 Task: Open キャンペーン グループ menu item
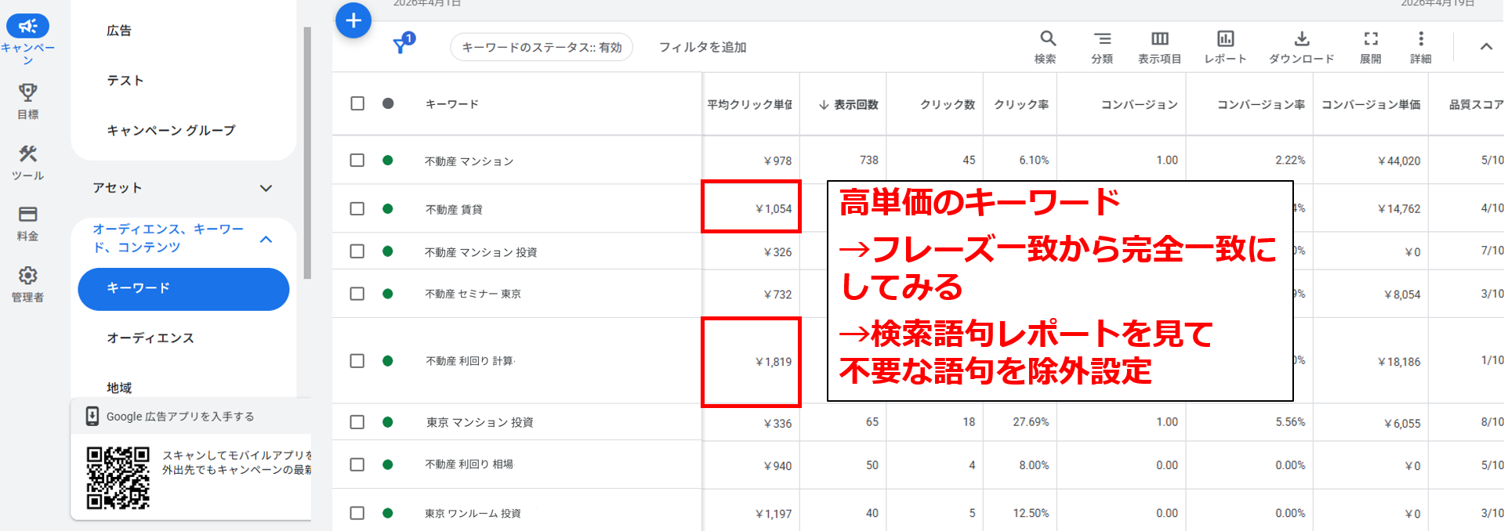(x=171, y=131)
